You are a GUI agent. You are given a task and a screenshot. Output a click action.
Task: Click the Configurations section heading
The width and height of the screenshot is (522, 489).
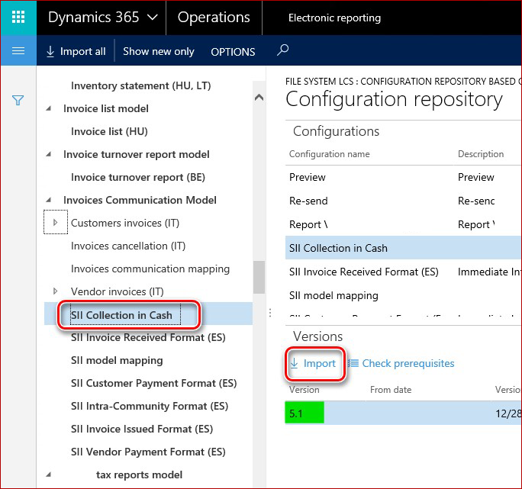[336, 131]
